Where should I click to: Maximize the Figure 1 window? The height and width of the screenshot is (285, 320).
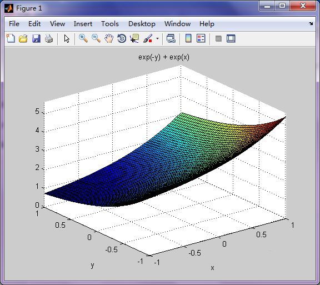(x=282, y=6)
